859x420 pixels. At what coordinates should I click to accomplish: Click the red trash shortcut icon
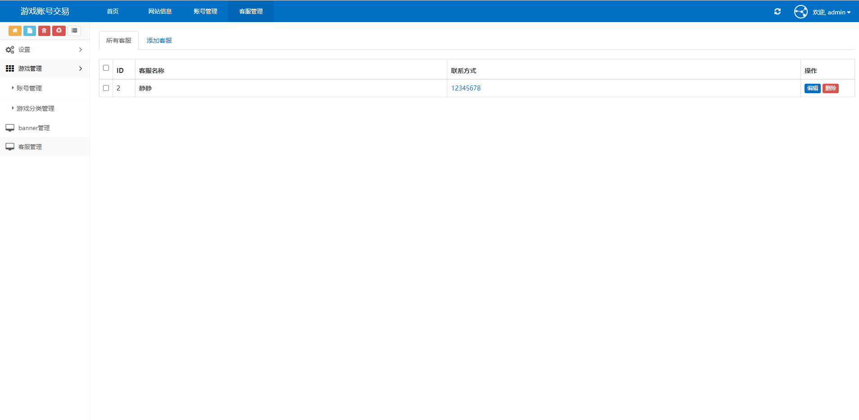coord(44,31)
